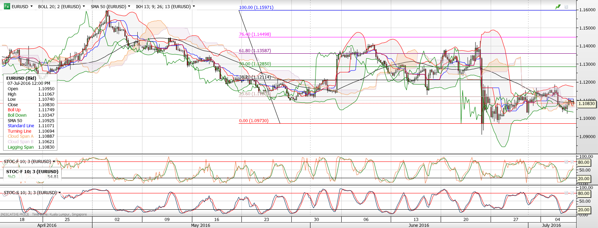Click the green lightning chart update icon

pyautogui.click(x=557, y=7)
